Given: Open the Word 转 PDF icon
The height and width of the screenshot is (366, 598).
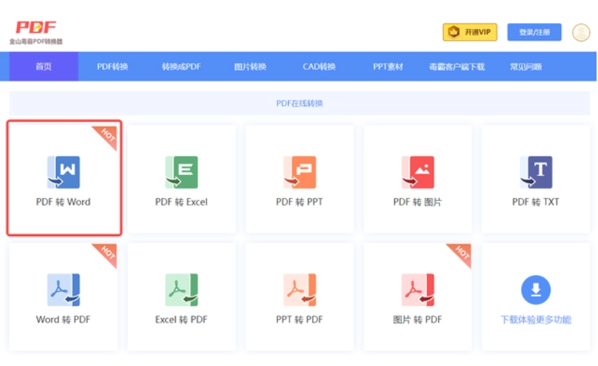Looking at the screenshot, I should (63, 290).
